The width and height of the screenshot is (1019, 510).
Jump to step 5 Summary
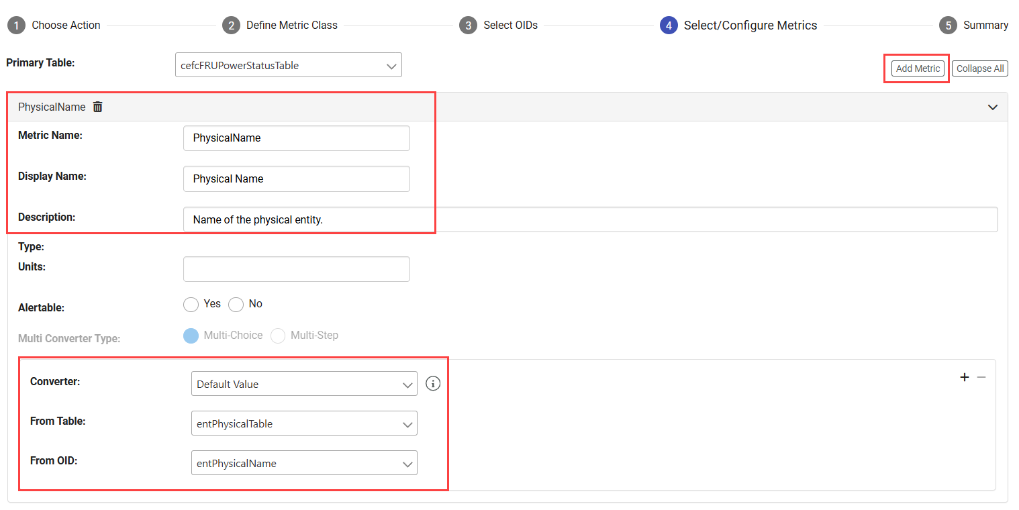coord(947,25)
